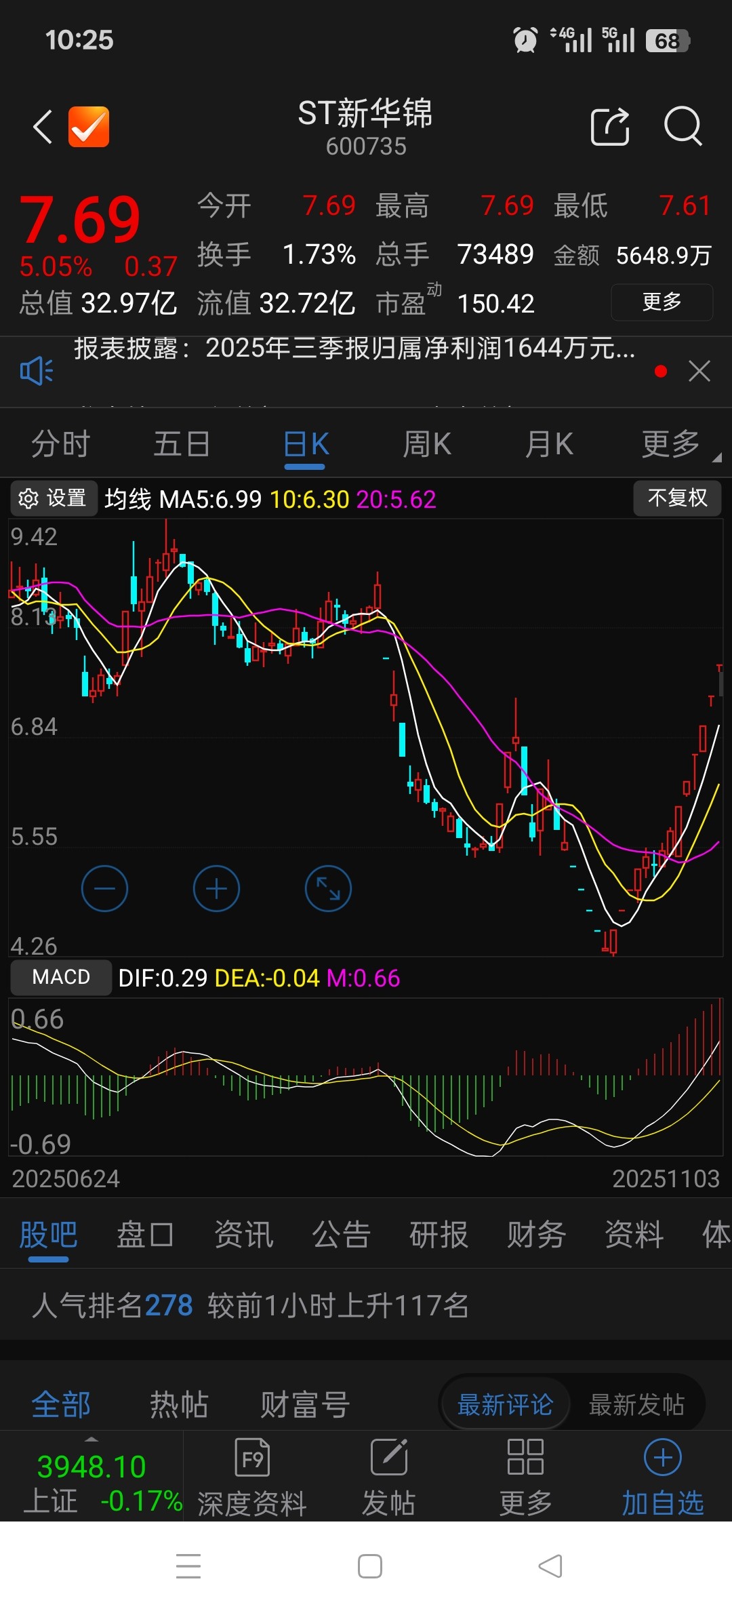Tap the 20250624 start date label
Image resolution: width=732 pixels, height=1611 pixels.
pos(66,1178)
